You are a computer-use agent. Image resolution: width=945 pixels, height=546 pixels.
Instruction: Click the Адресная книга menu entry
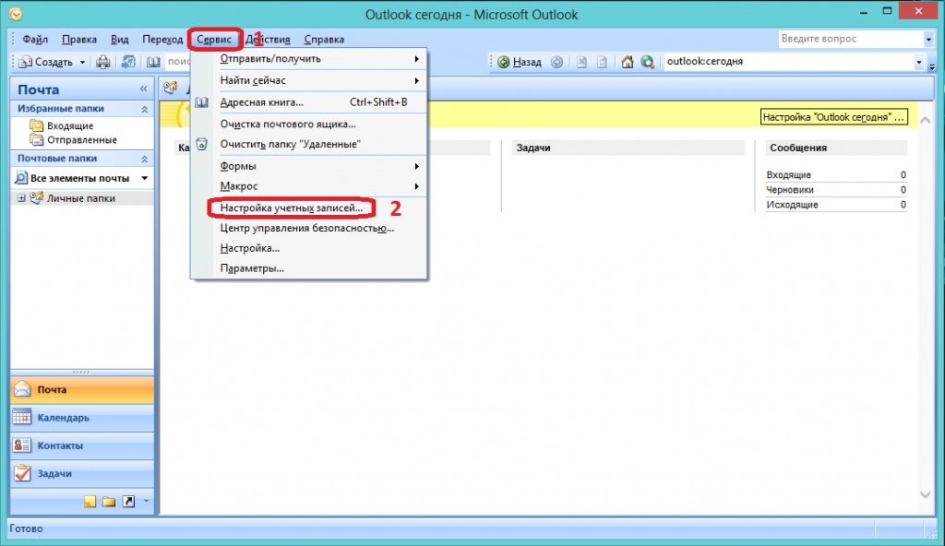coord(308,102)
